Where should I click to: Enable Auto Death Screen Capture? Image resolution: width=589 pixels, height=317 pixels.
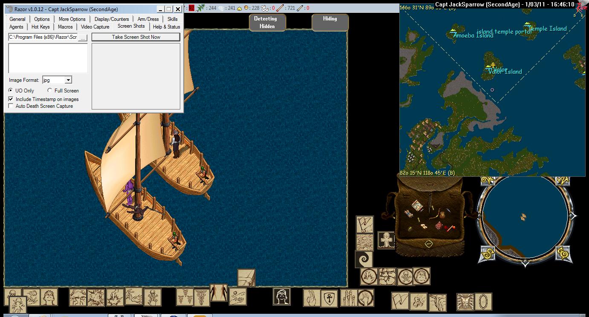11,106
